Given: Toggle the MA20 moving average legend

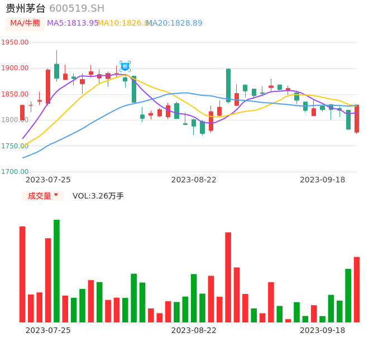Looking at the screenshot, I should [175, 23].
